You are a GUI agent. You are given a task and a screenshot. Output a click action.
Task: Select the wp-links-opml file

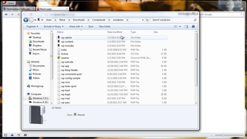(x=69, y=86)
